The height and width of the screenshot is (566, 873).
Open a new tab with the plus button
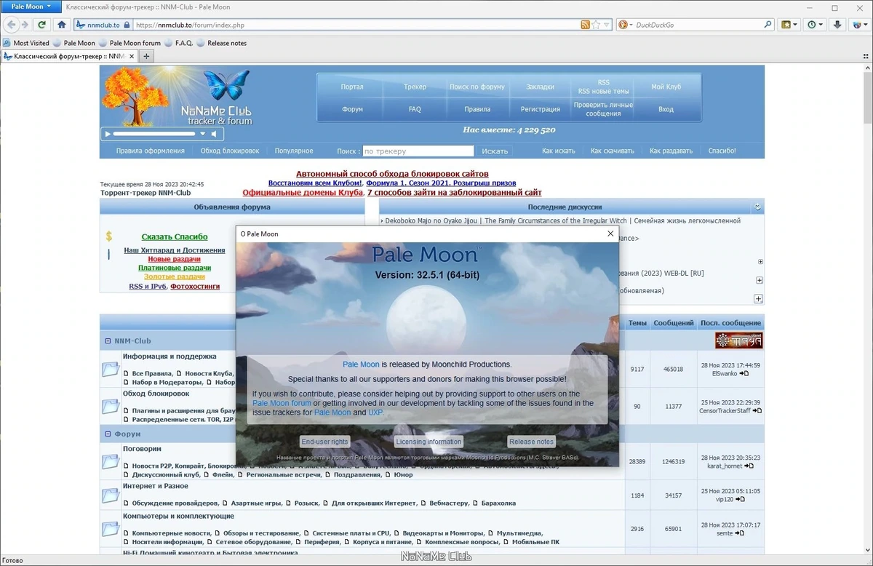point(146,56)
